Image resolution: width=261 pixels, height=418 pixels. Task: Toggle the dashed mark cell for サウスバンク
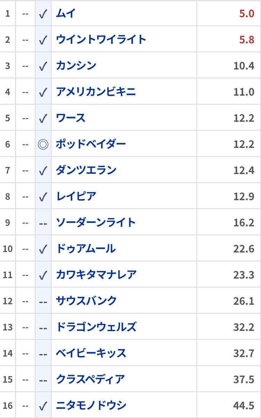[x=43, y=301]
